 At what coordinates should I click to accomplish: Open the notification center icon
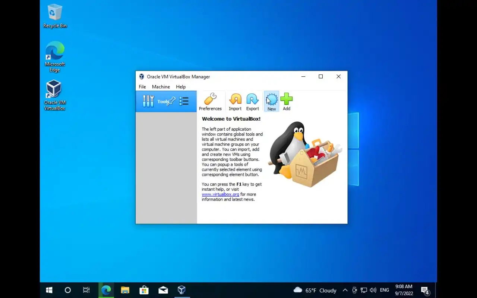click(425, 290)
